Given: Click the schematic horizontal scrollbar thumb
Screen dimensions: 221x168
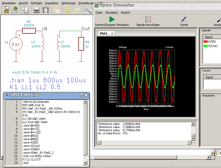Looking at the screenshot, I should tap(135, 157).
